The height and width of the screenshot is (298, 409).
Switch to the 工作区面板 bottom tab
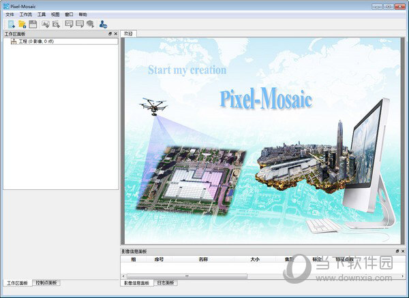coord(18,283)
